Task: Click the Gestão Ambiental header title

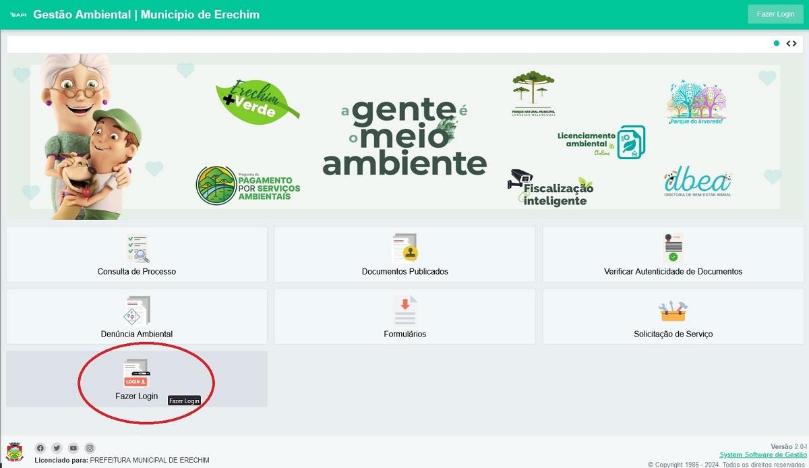Action: click(146, 15)
